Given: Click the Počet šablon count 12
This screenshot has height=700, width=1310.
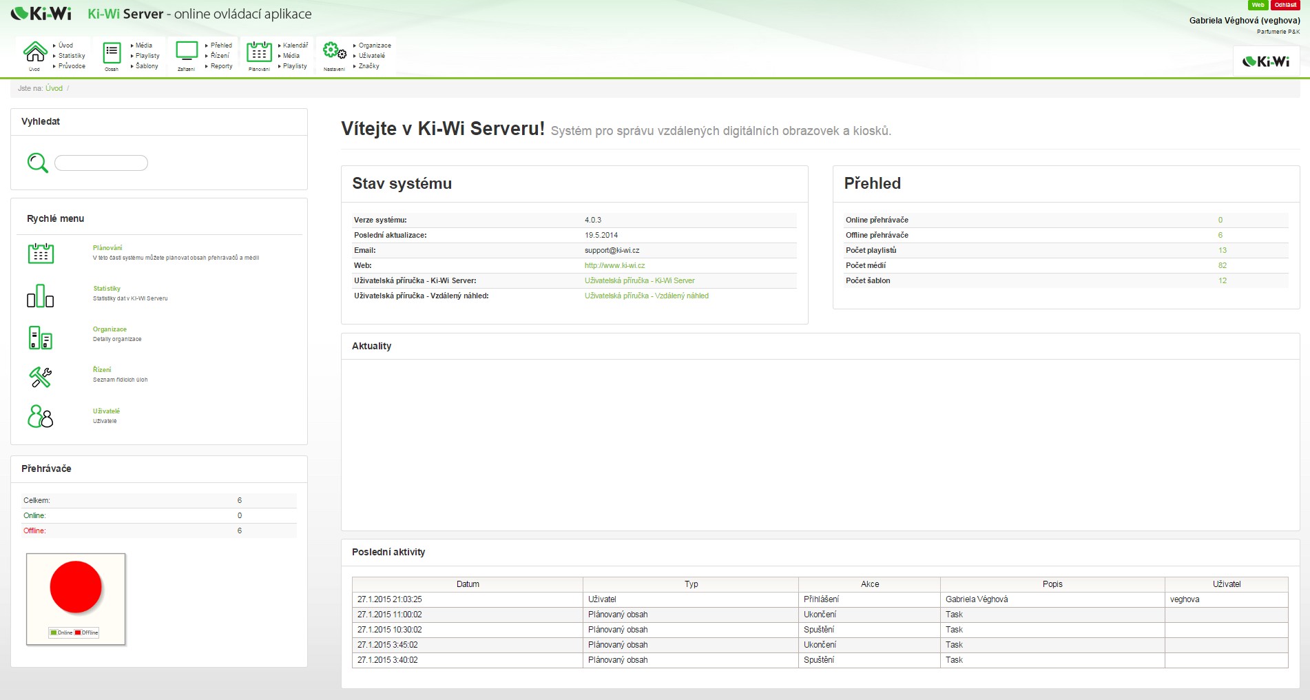Looking at the screenshot, I should pyautogui.click(x=1222, y=280).
